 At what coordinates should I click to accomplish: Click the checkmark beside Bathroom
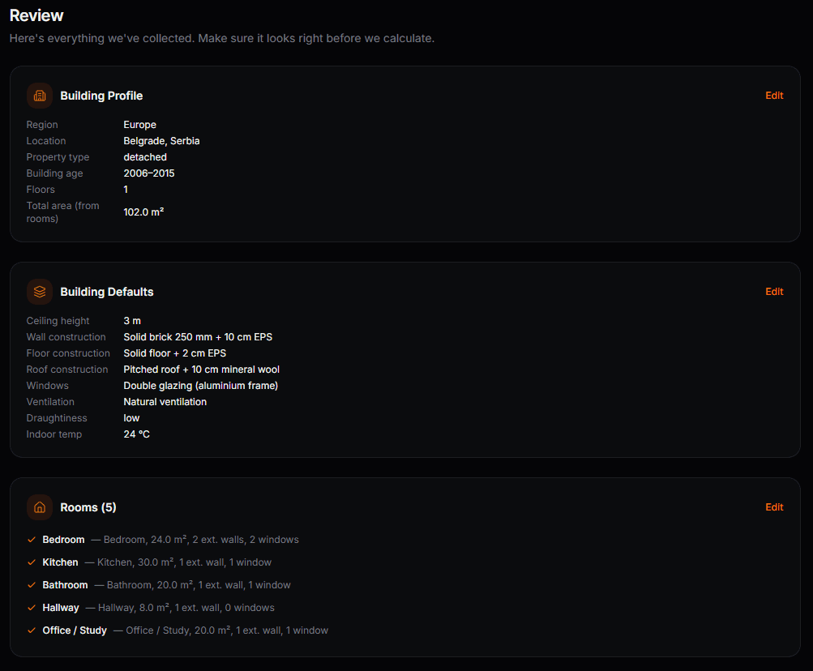[x=32, y=585]
